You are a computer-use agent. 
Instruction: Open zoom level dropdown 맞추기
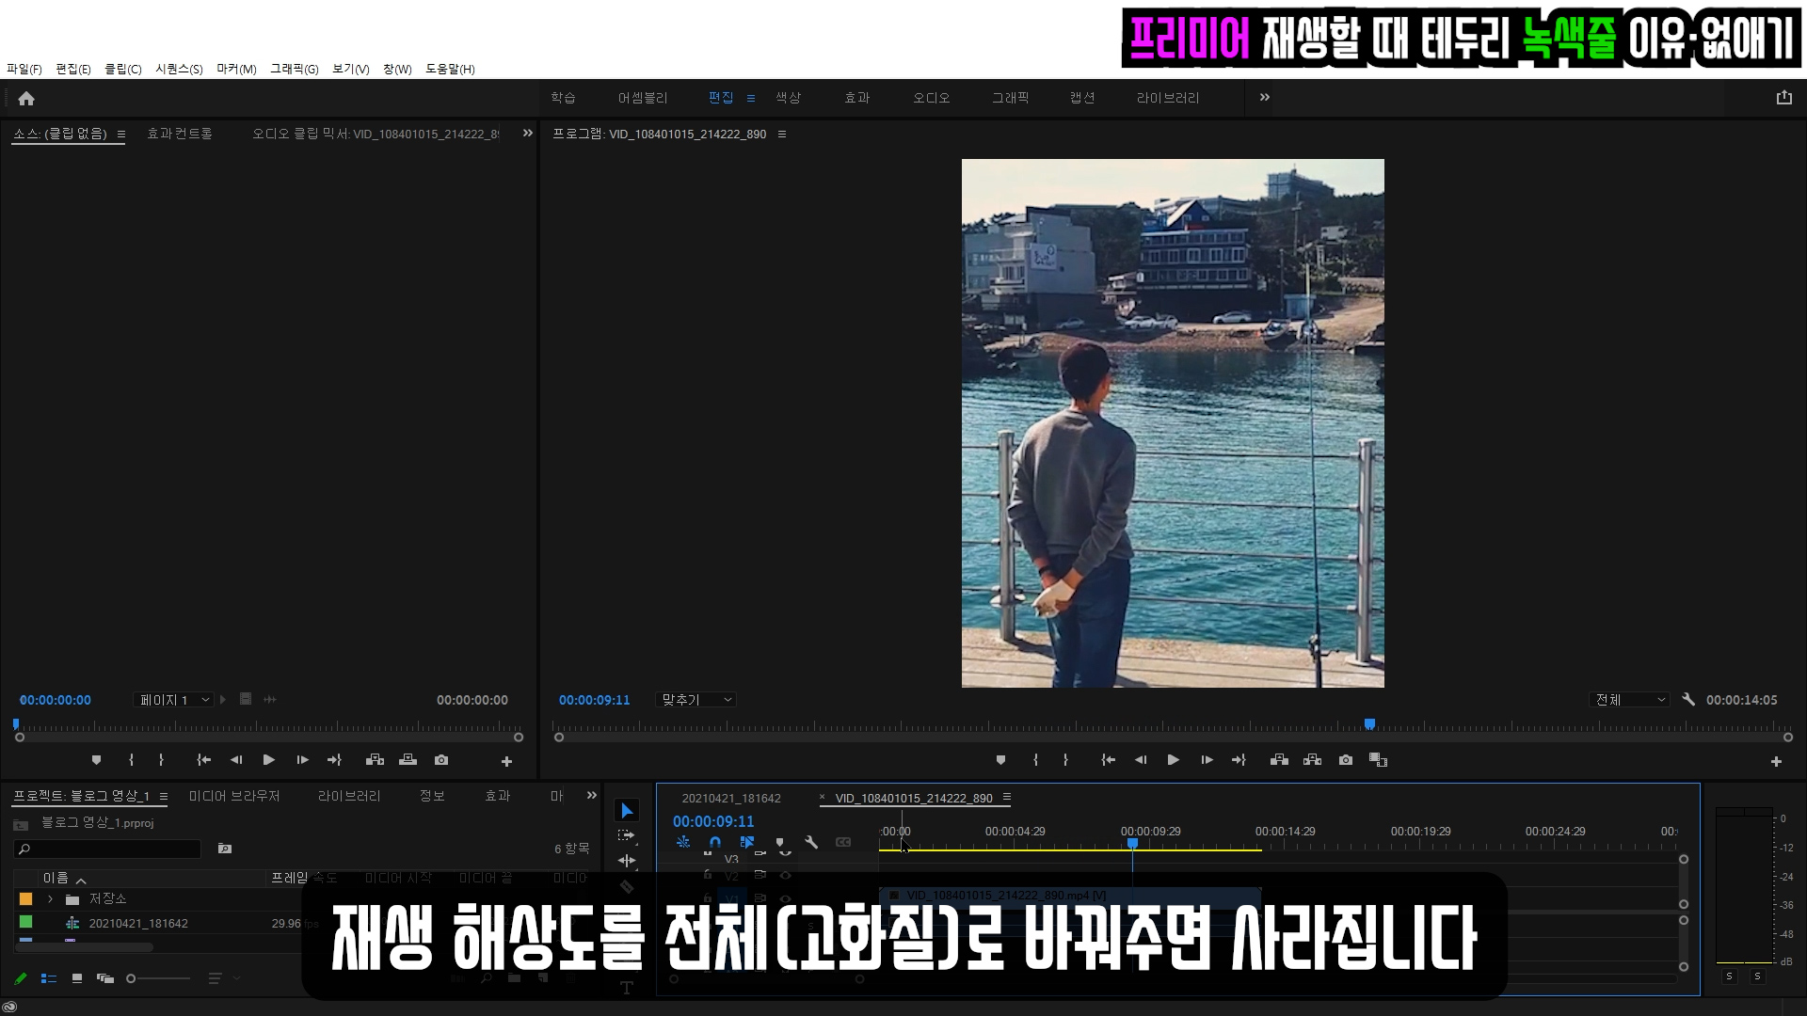point(696,700)
